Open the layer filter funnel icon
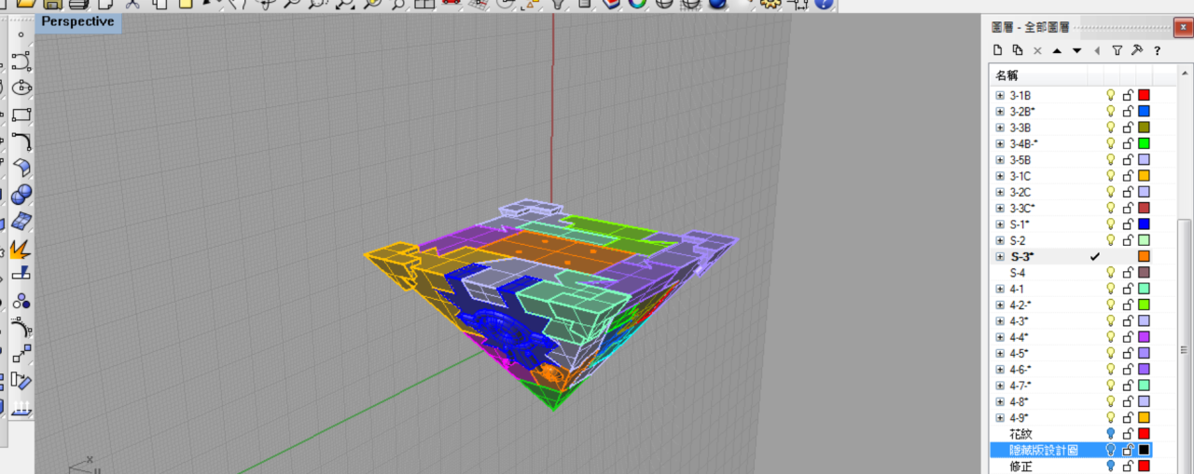Screen dimensions: 1194x474 point(1117,50)
